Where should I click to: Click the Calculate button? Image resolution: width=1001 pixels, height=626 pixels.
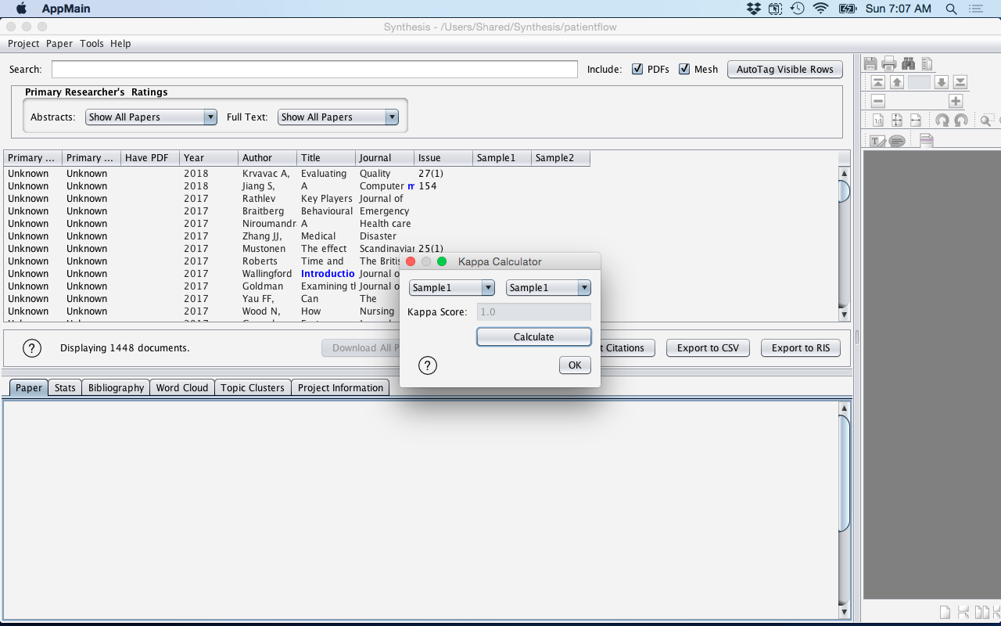coord(534,336)
